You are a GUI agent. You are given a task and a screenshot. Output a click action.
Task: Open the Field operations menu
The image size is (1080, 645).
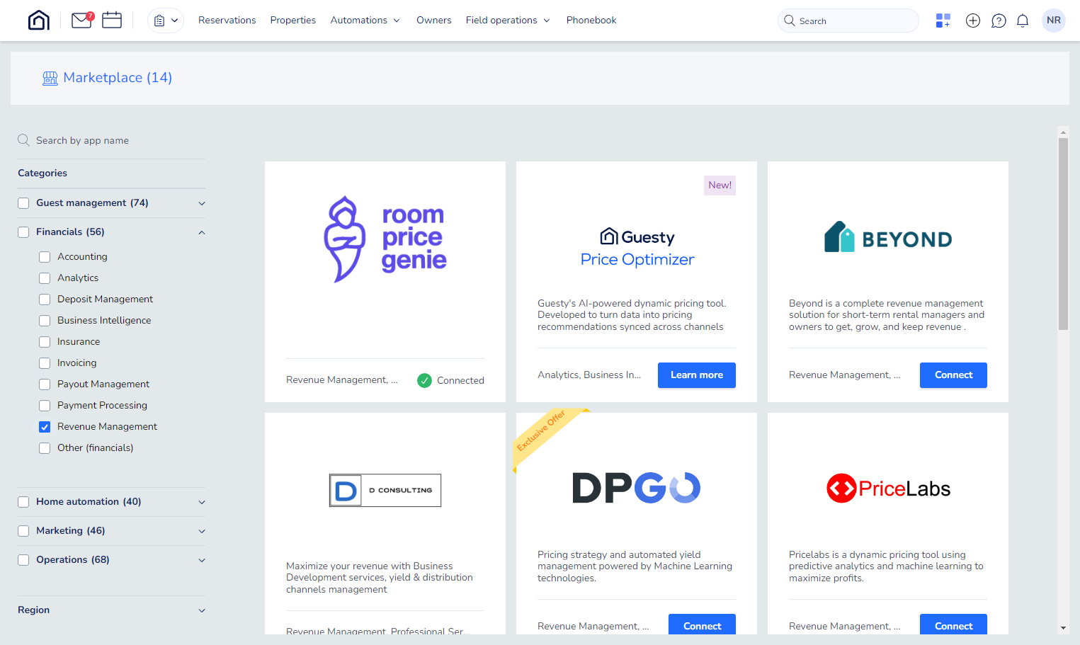pyautogui.click(x=508, y=20)
